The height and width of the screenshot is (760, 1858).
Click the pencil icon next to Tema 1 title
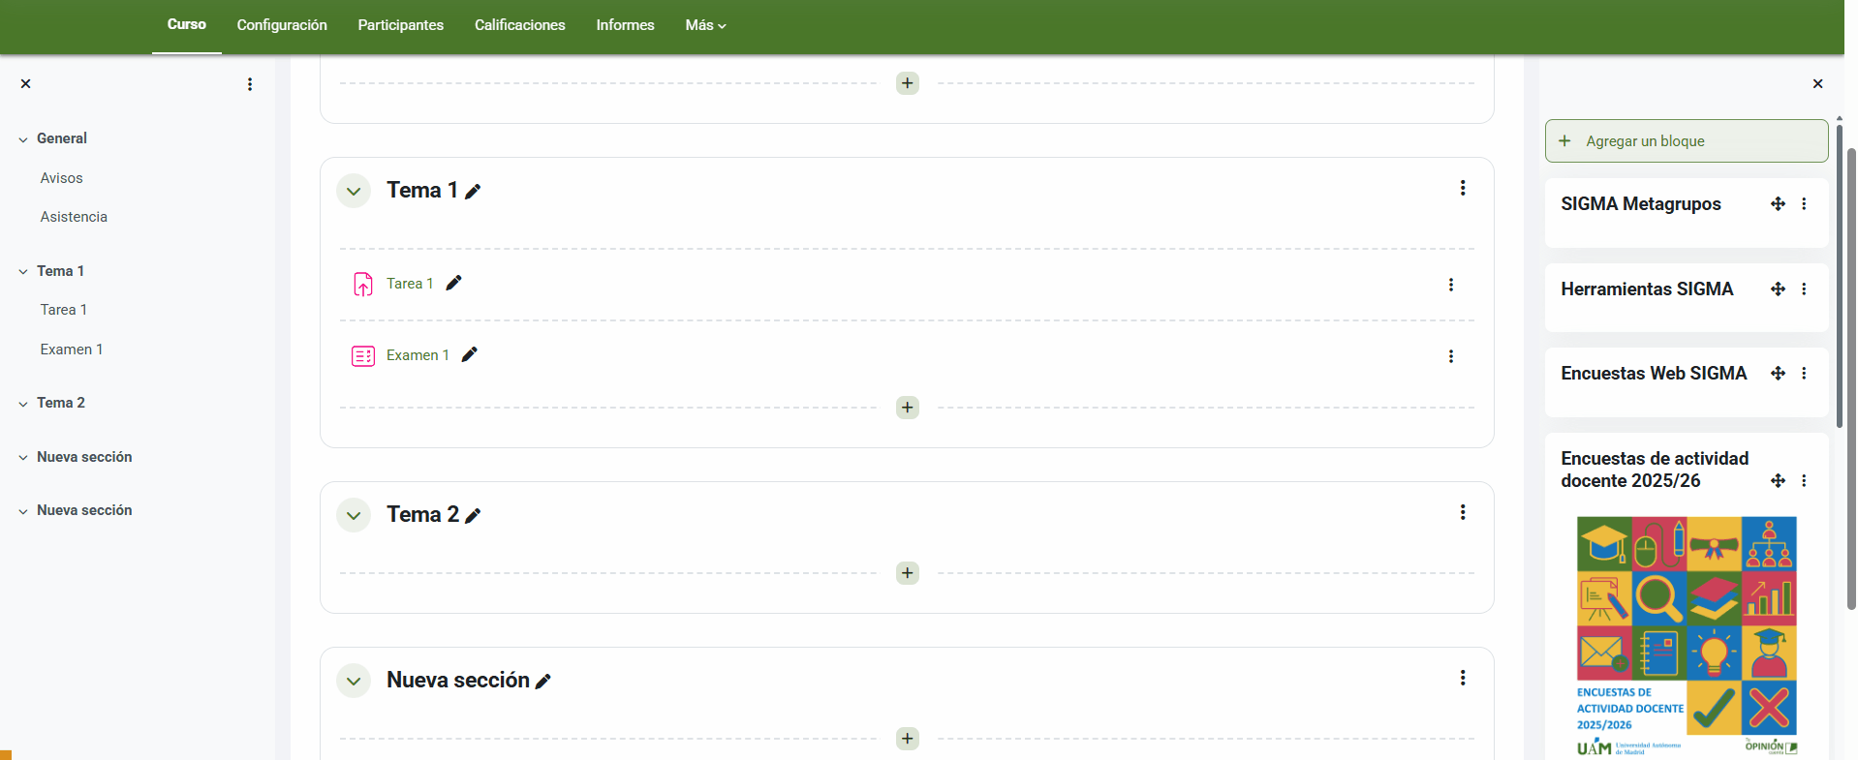tap(473, 192)
